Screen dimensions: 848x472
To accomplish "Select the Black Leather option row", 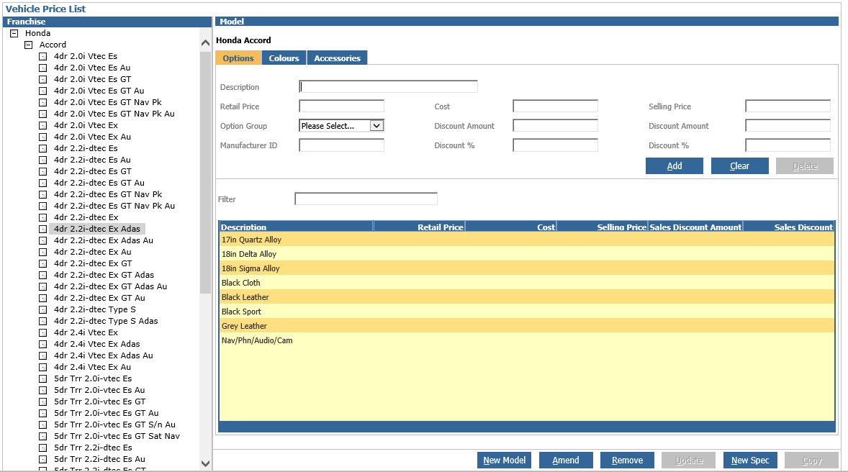I will tap(527, 297).
